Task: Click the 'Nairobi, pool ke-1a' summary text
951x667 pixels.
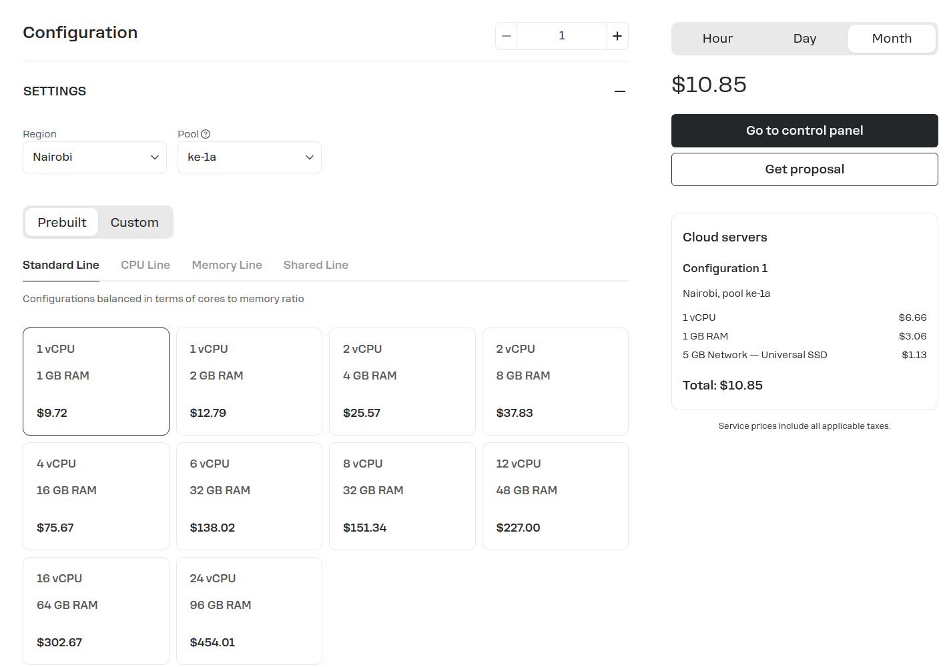Action: [727, 293]
